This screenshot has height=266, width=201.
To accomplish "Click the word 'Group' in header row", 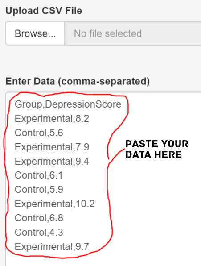I will pyautogui.click(x=28, y=104).
